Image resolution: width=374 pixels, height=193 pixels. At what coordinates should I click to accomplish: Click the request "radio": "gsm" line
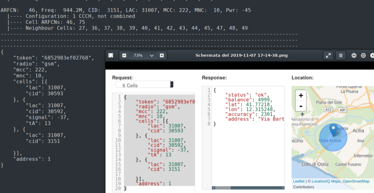tap(158, 107)
